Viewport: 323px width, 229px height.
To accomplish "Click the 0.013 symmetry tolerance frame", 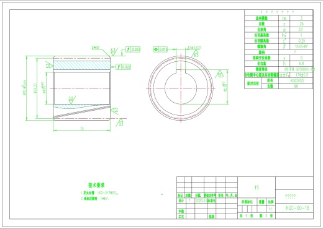I will (160, 50).
